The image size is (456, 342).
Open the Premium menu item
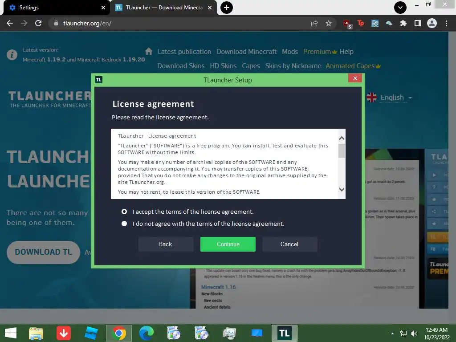320,52
